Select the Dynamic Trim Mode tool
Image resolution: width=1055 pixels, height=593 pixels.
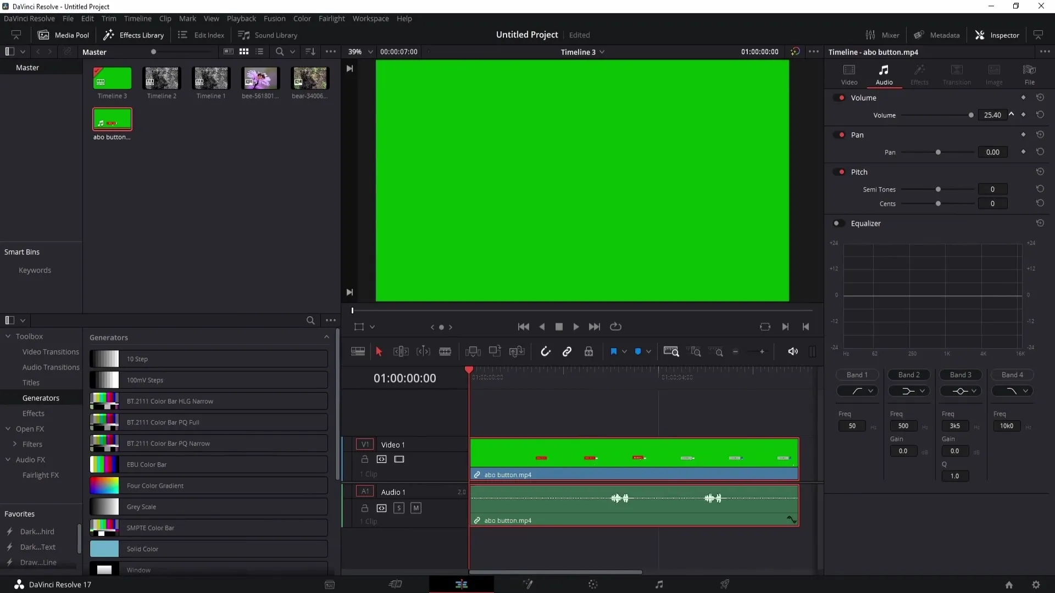click(423, 352)
